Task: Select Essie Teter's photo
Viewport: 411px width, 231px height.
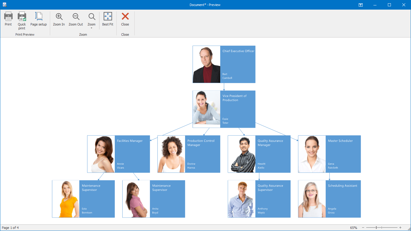Action: pos(206,109)
